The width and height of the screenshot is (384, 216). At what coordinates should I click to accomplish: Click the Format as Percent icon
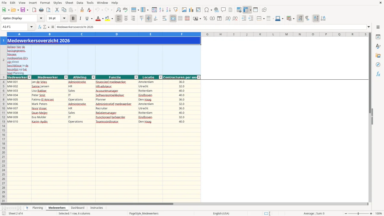coord(205,19)
